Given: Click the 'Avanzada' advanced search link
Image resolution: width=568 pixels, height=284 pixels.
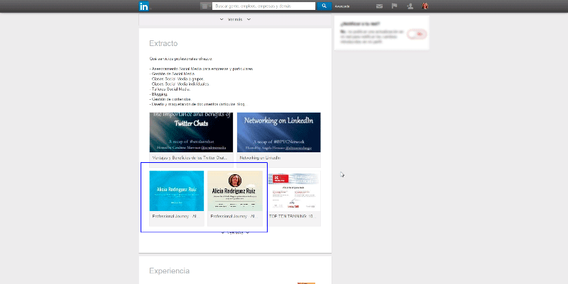Looking at the screenshot, I should (342, 6).
